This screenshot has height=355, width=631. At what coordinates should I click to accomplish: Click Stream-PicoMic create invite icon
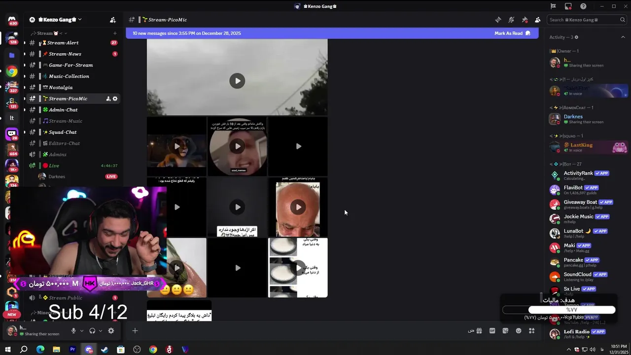tap(108, 99)
